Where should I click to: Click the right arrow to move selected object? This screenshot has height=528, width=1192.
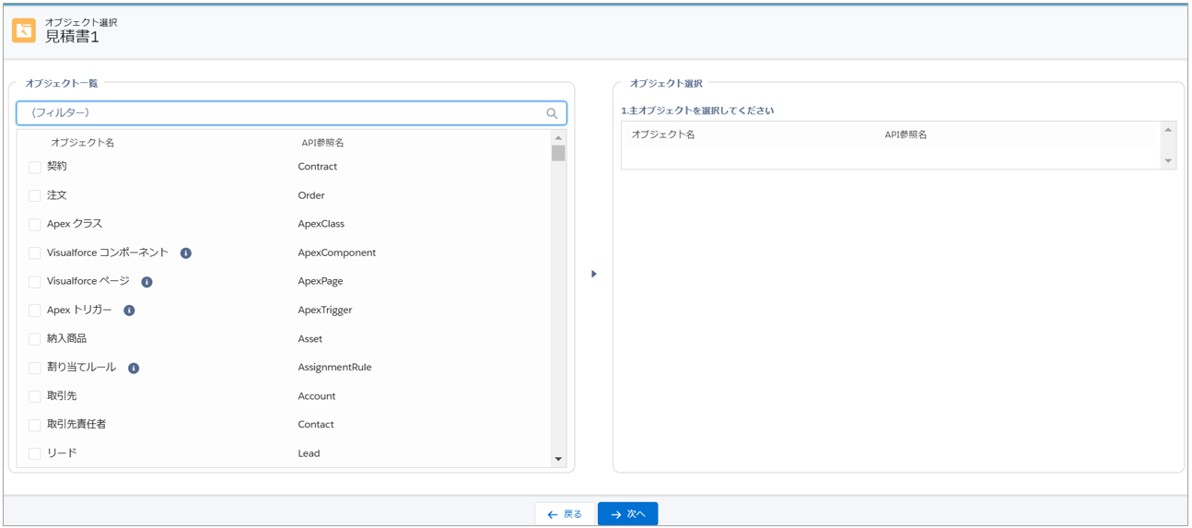click(x=594, y=274)
